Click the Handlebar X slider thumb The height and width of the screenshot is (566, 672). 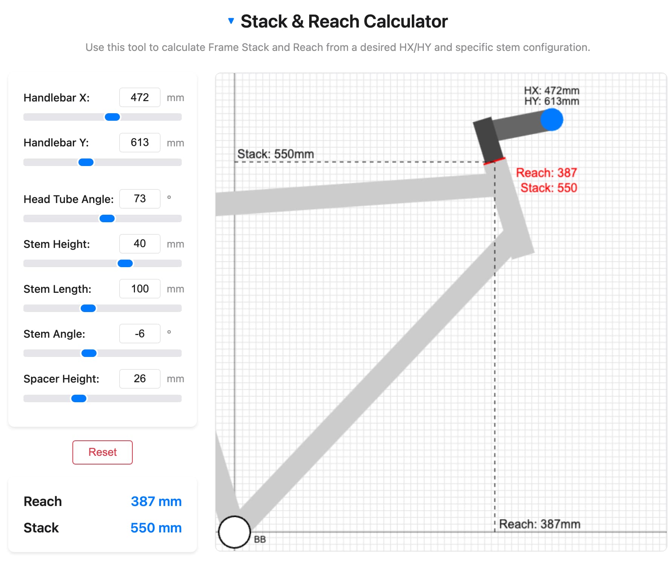pos(112,117)
